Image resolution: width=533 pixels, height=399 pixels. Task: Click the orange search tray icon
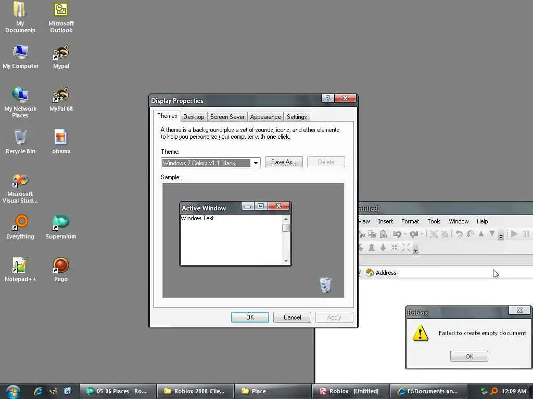[494, 391]
